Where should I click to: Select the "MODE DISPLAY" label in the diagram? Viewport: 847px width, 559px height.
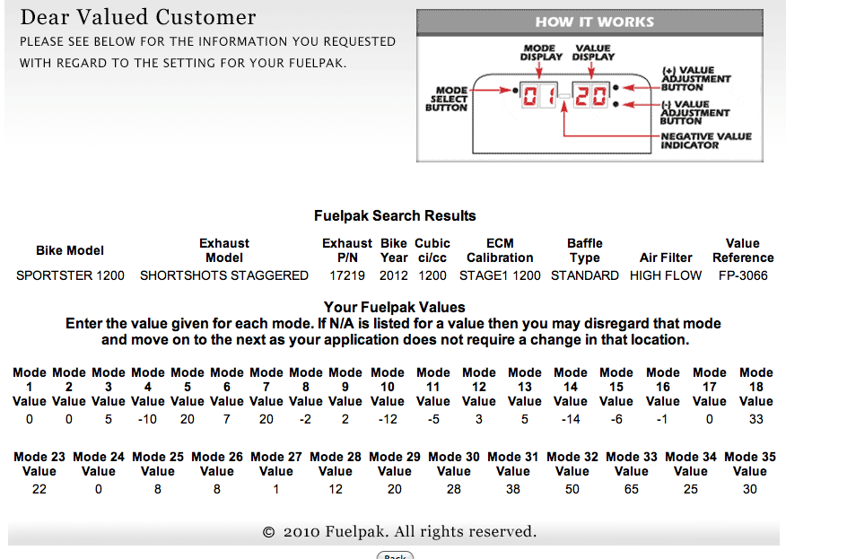(541, 52)
